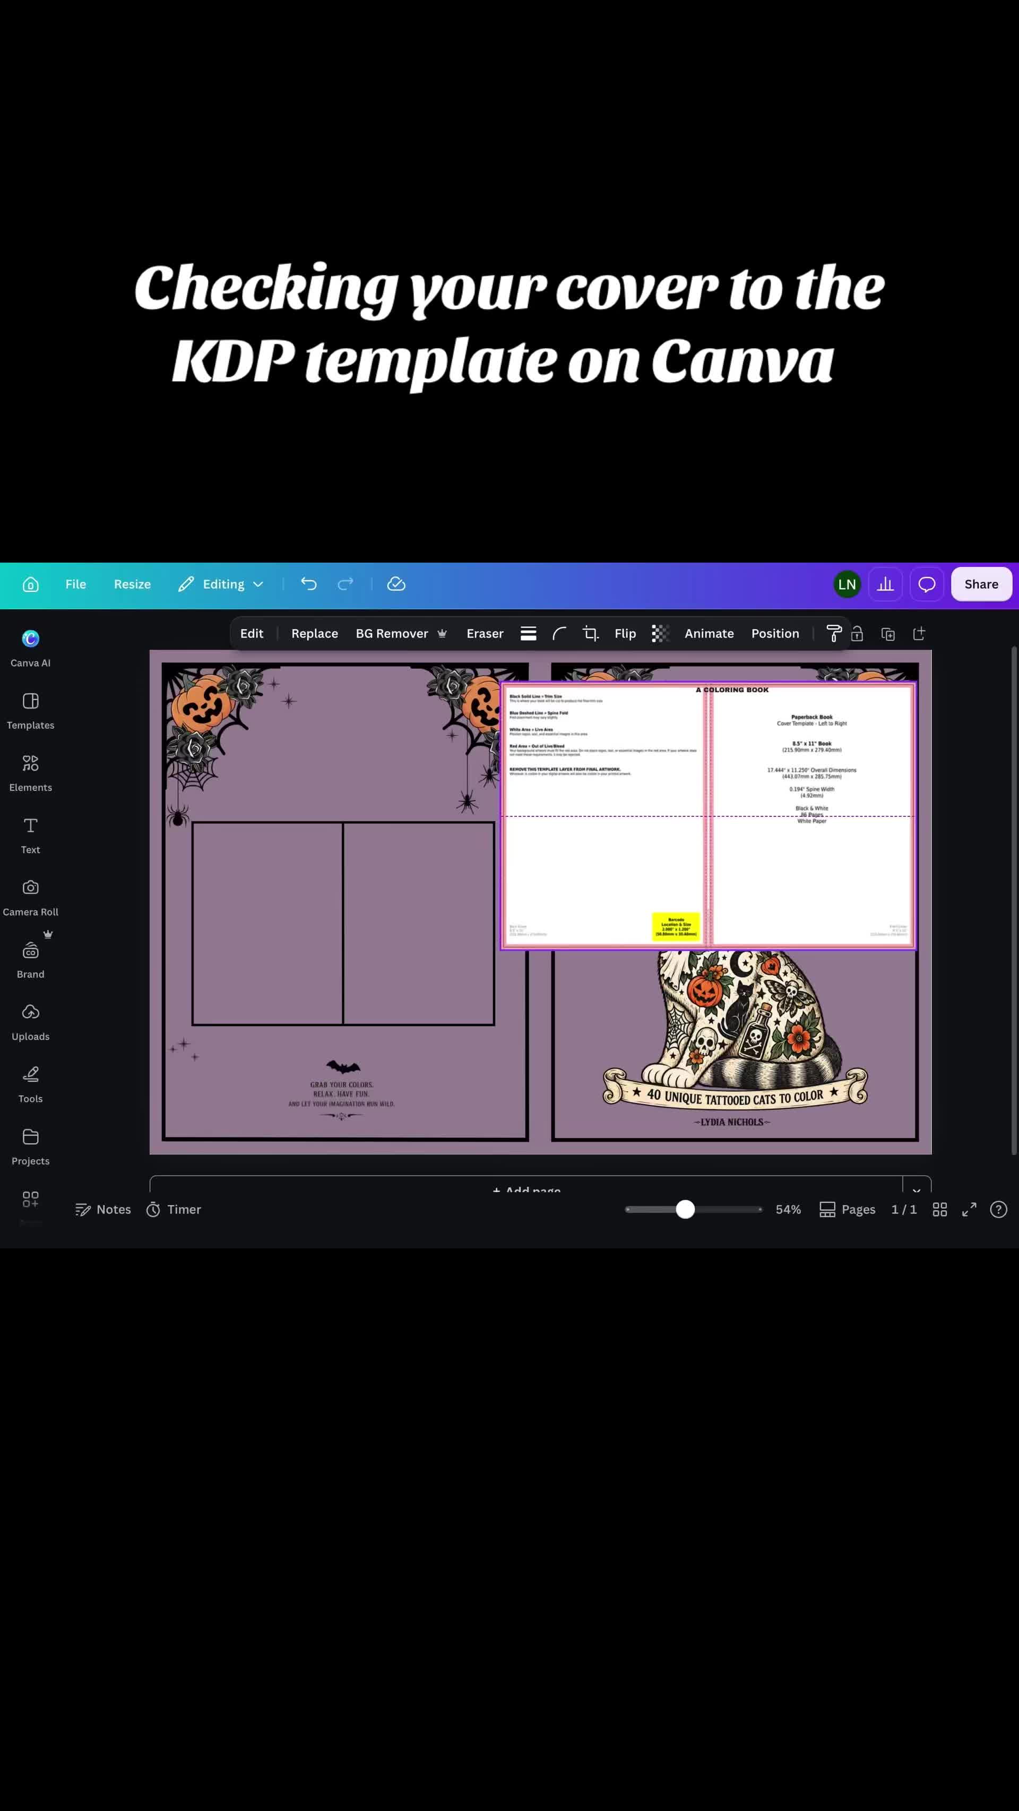This screenshot has height=1811, width=1019.
Task: Open the analytics bar chart icon
Action: pyautogui.click(x=885, y=583)
